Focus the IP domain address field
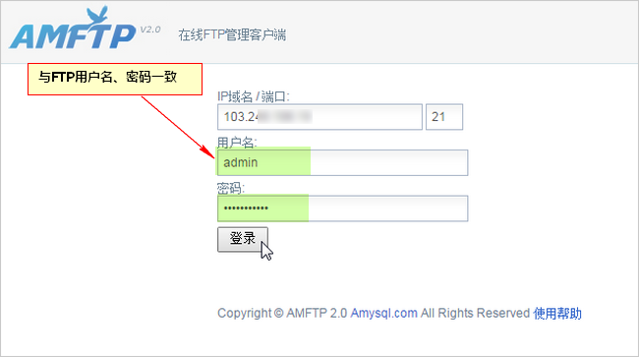 319,117
